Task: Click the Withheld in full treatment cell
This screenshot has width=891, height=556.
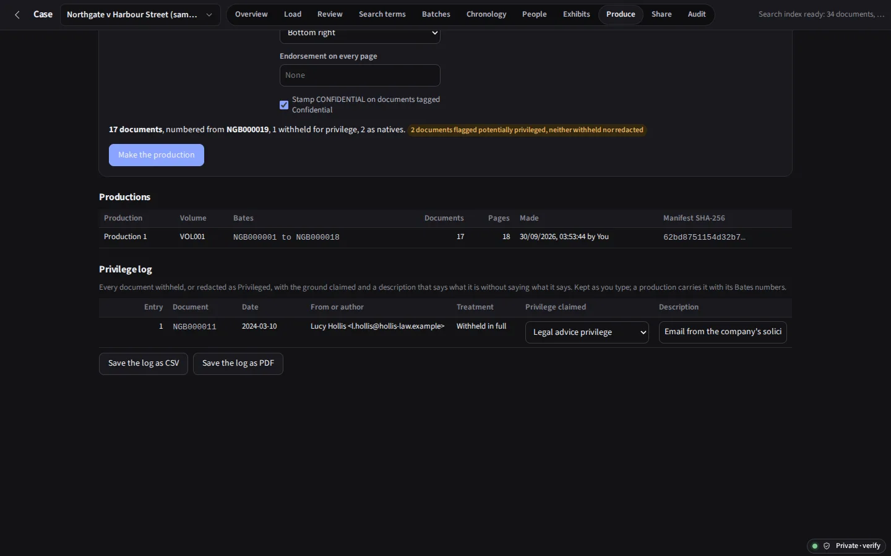Action: 481,326
